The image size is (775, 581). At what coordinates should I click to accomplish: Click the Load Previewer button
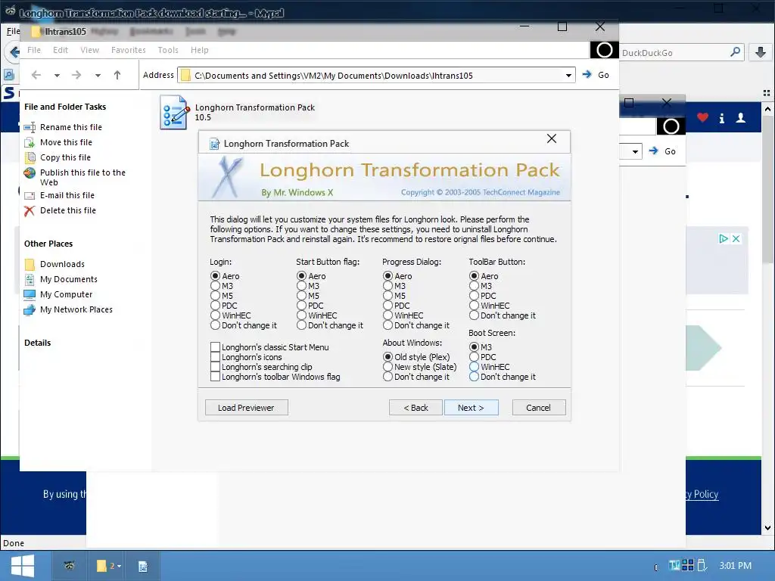coord(246,408)
